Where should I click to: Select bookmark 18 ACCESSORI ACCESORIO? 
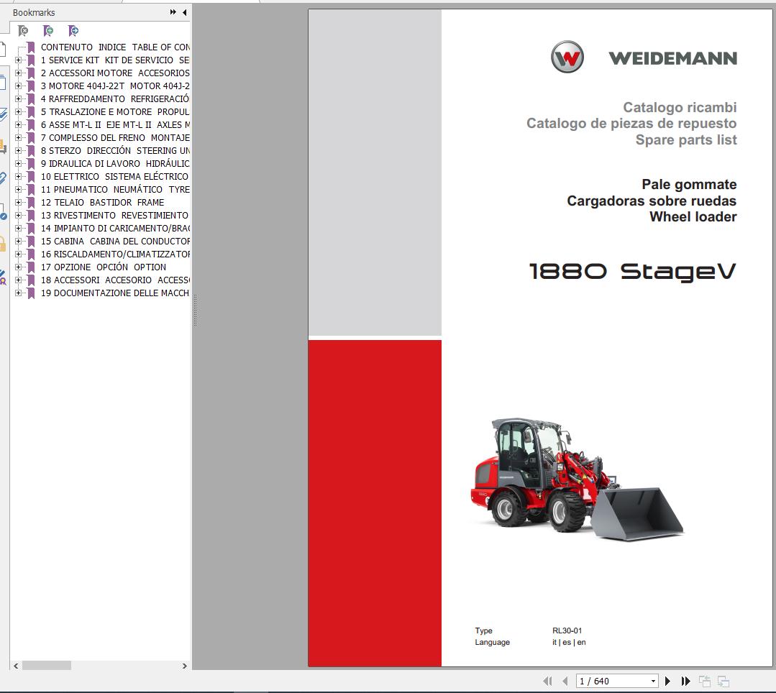[115, 280]
